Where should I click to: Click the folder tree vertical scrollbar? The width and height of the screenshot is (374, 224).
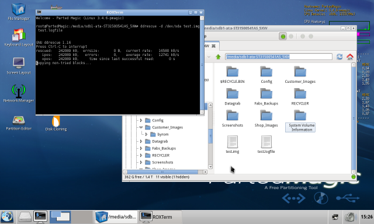(210, 136)
